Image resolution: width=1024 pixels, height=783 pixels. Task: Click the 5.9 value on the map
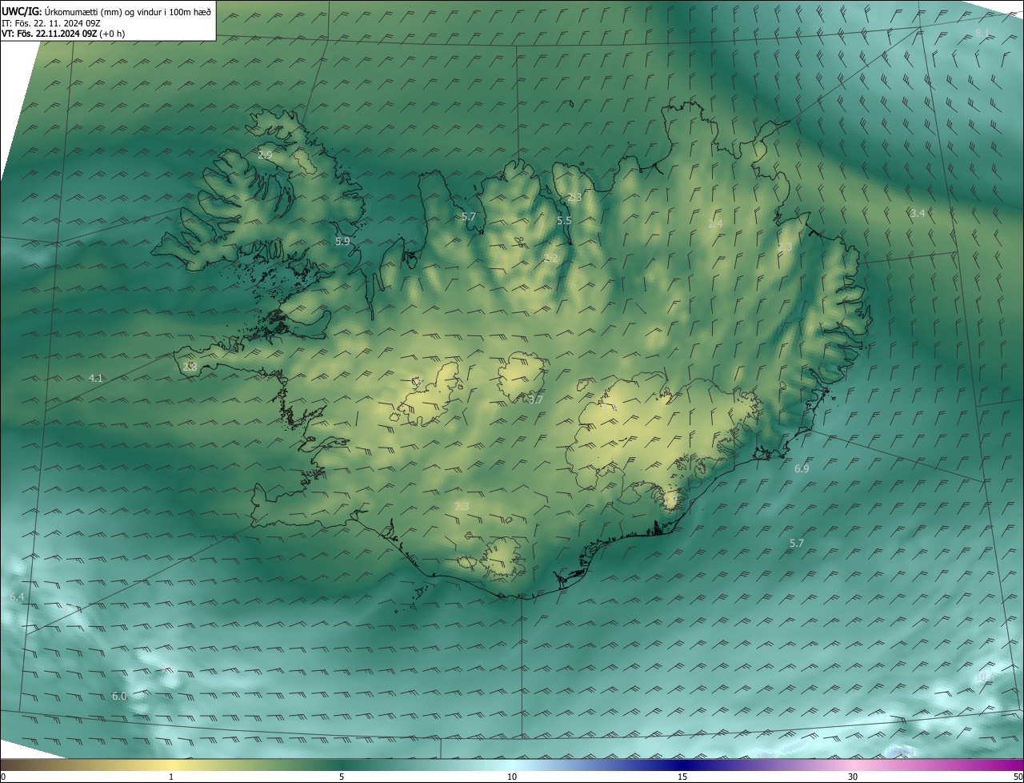click(x=342, y=240)
